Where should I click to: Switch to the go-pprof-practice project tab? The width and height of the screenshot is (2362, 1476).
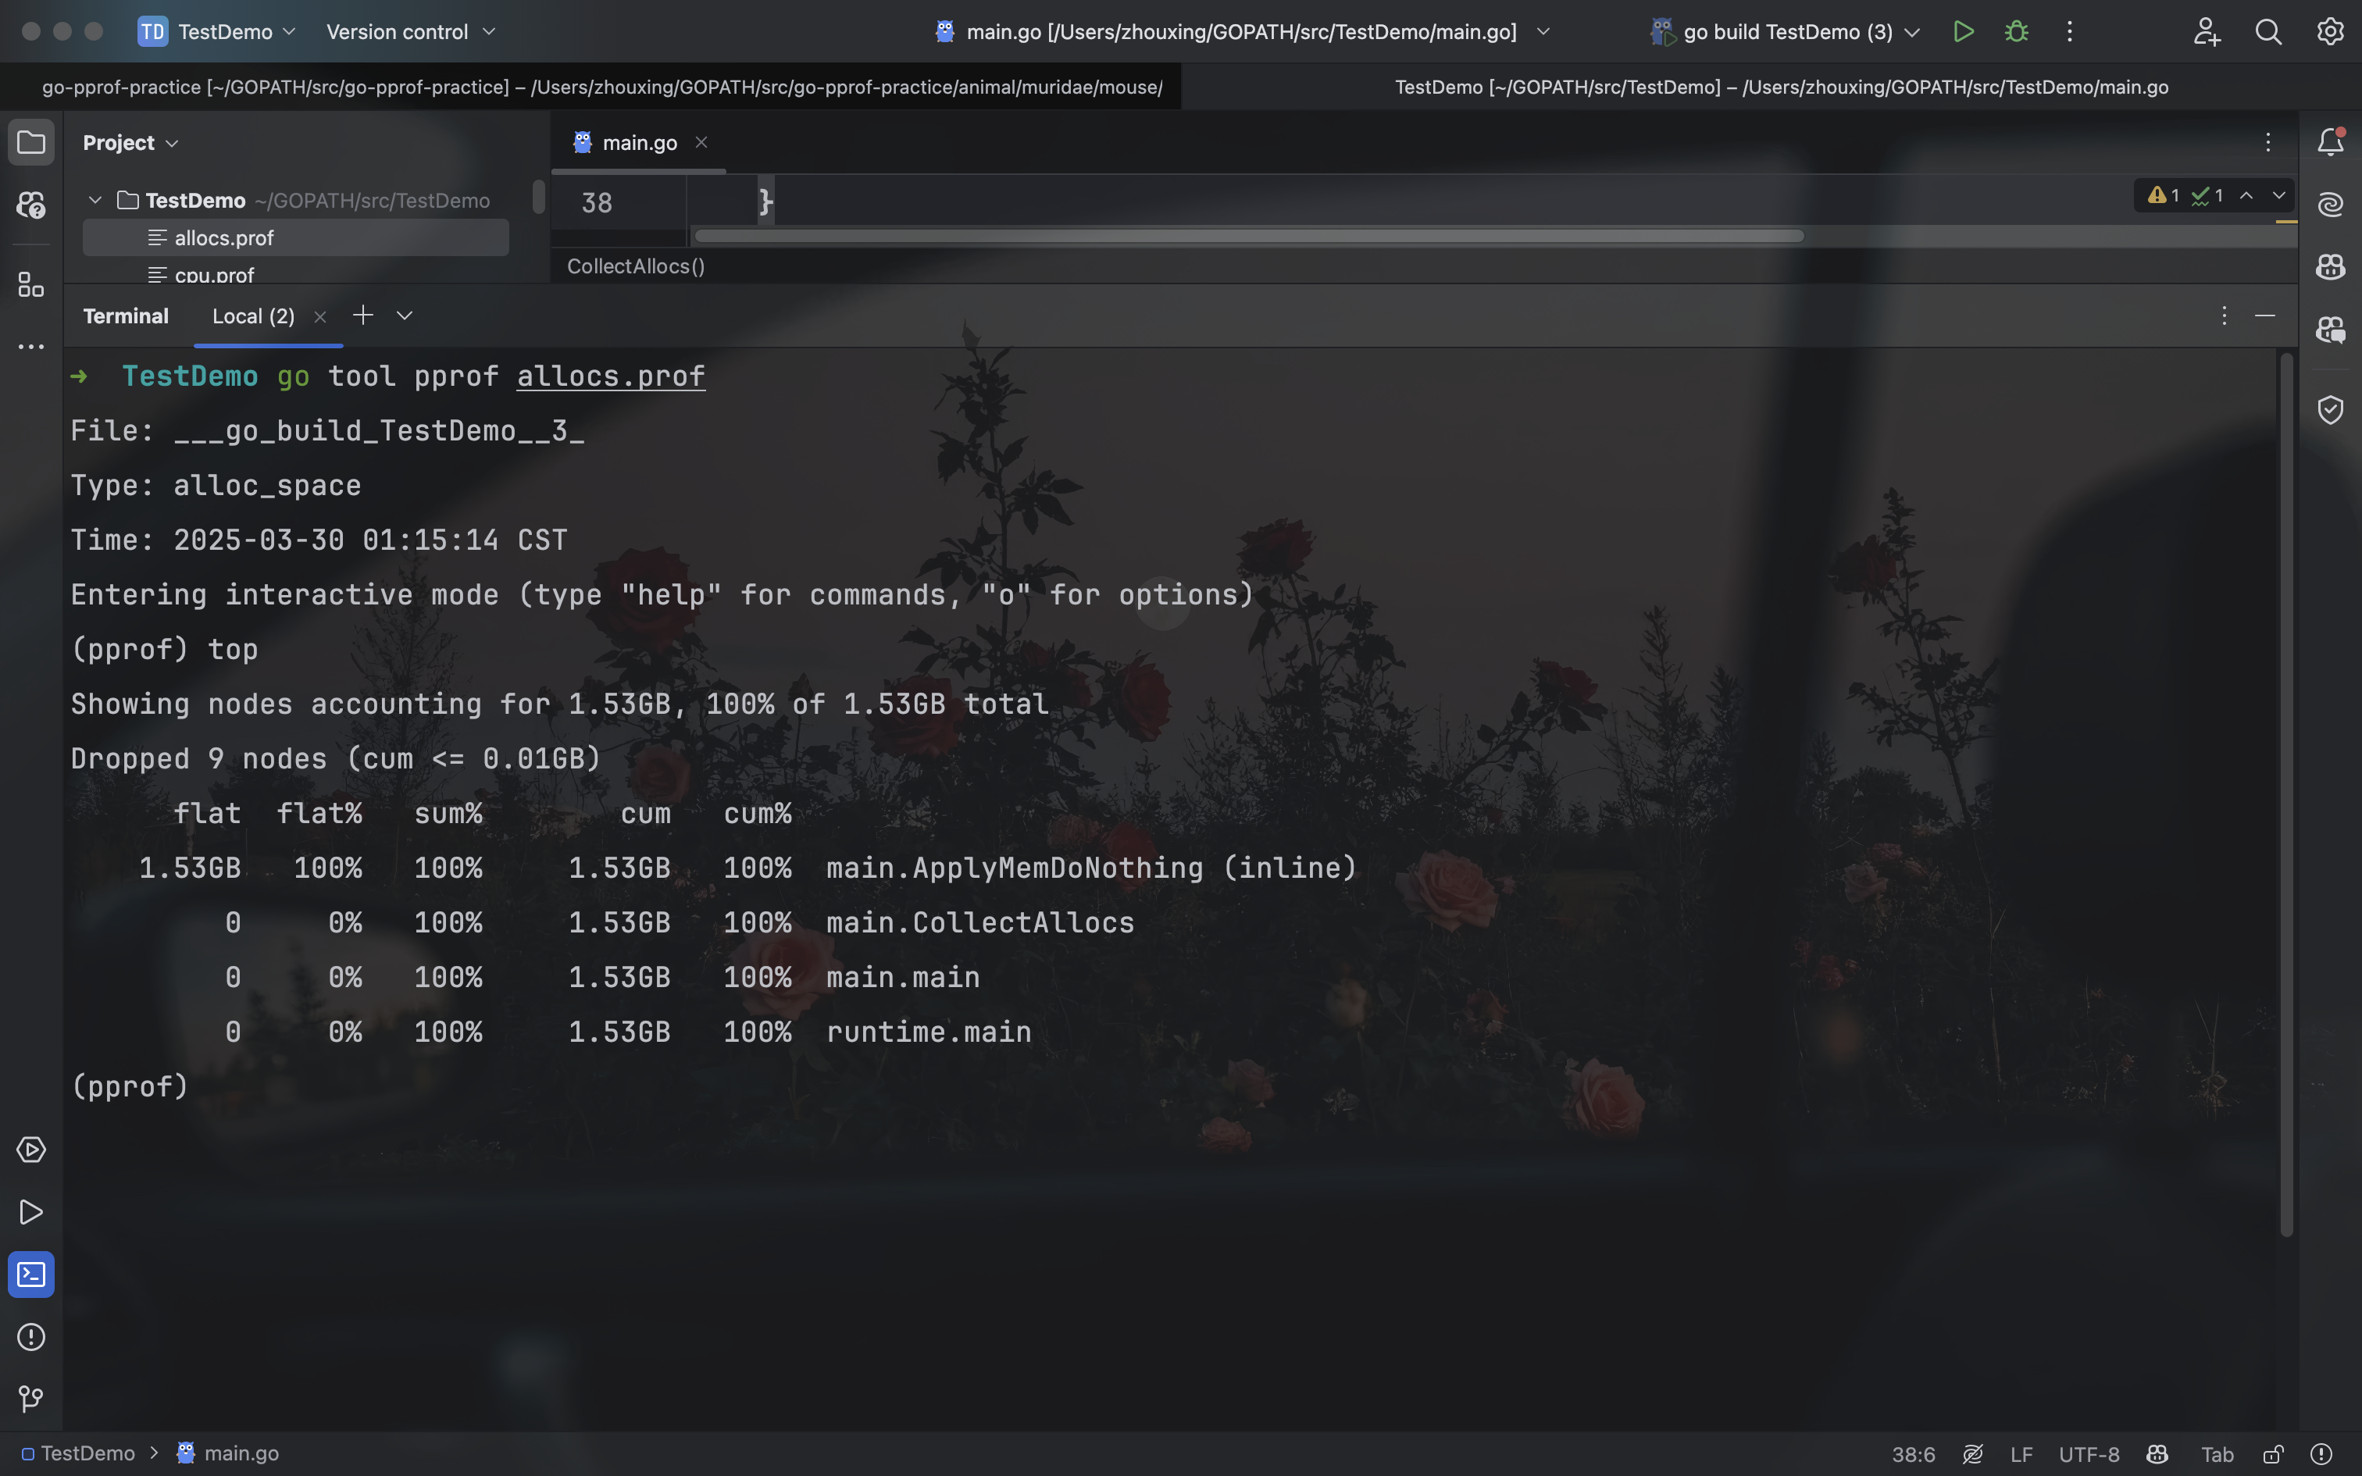601,87
